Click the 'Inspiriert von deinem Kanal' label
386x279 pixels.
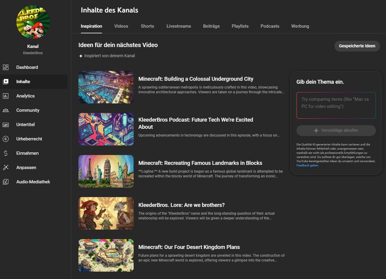(x=110, y=56)
